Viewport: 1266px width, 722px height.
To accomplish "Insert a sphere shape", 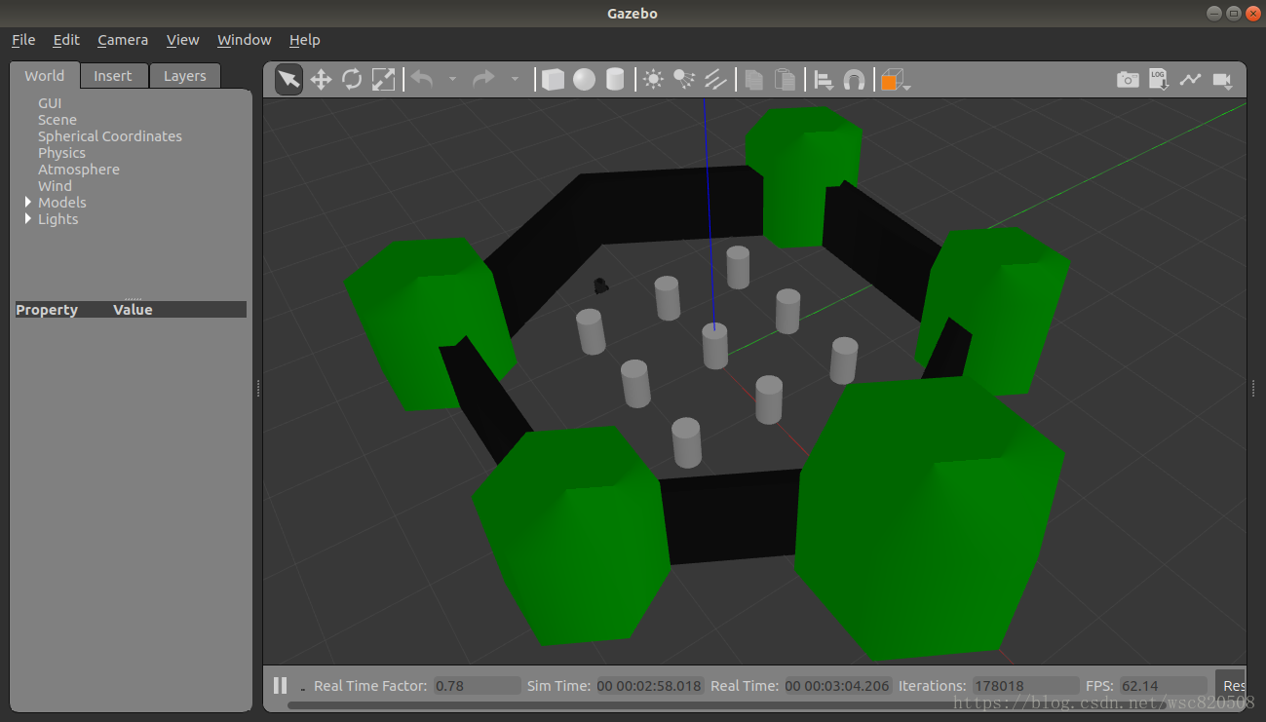I will pos(584,80).
